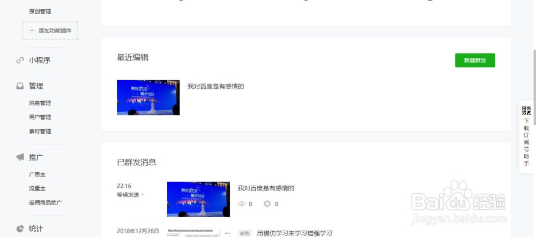Click the likes flower icon beside views count
536x237 pixels.
(x=267, y=204)
